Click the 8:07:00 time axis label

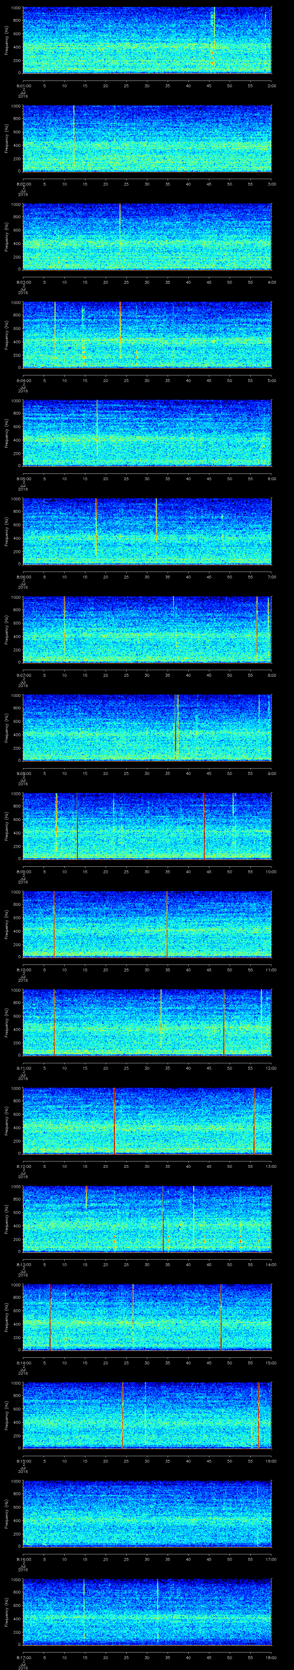pyautogui.click(x=23, y=675)
